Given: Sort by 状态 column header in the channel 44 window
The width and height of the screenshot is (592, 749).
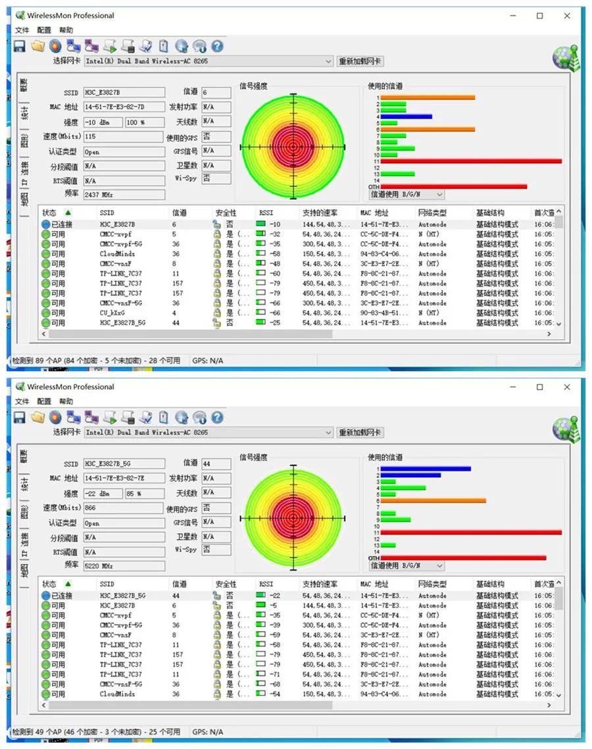Looking at the screenshot, I should [49, 584].
